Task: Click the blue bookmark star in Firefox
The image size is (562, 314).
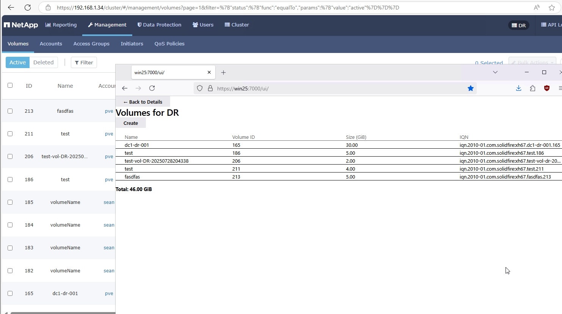Action: 471,88
